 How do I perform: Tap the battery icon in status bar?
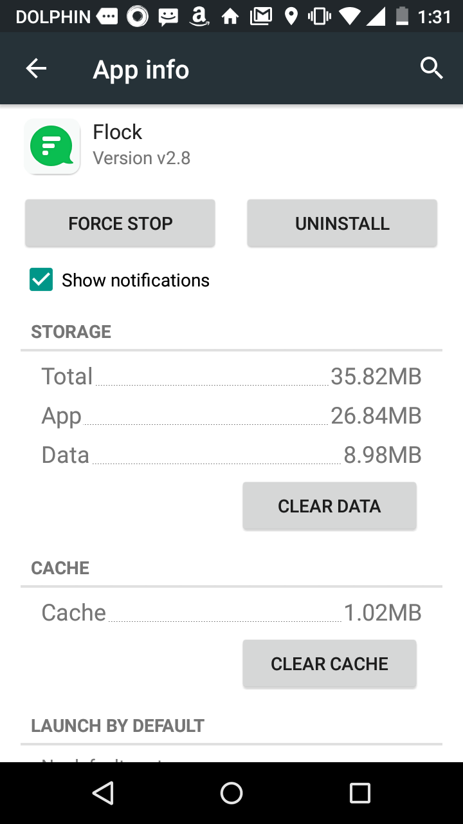coord(403,16)
